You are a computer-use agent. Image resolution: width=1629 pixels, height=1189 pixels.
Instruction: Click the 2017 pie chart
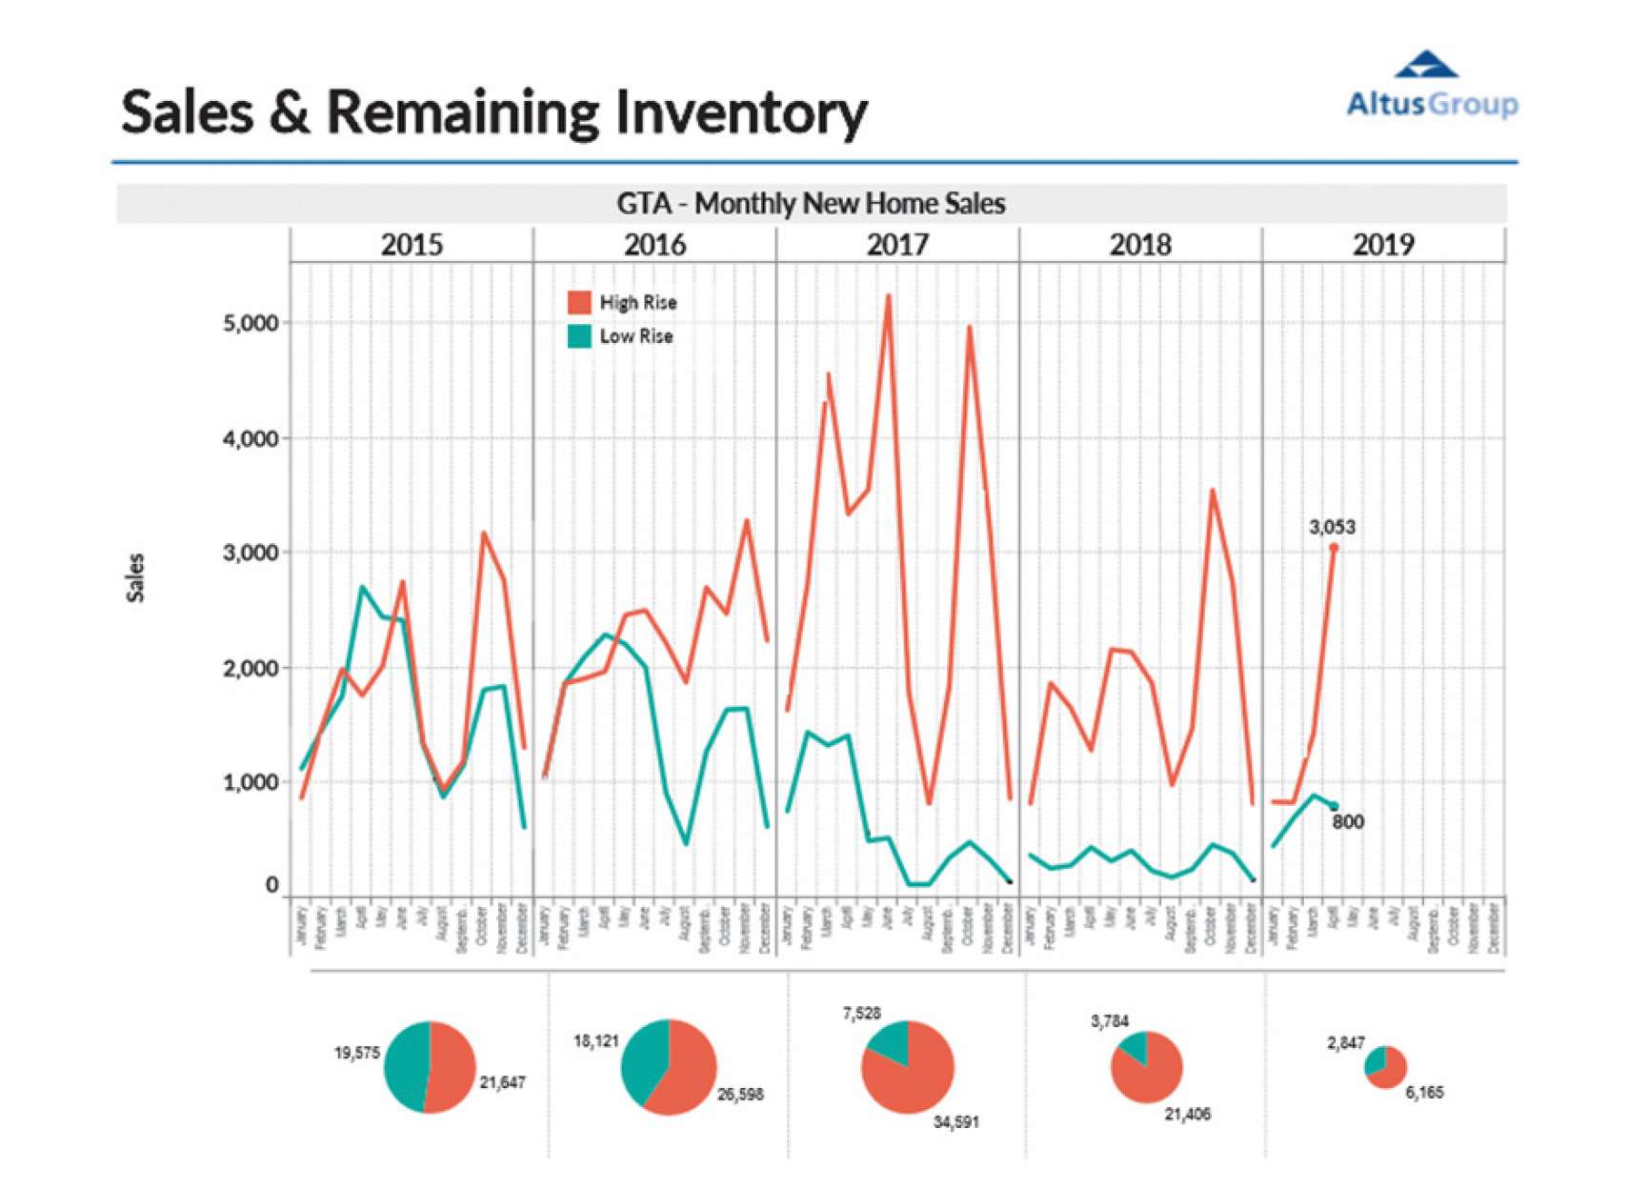pyautogui.click(x=908, y=1066)
